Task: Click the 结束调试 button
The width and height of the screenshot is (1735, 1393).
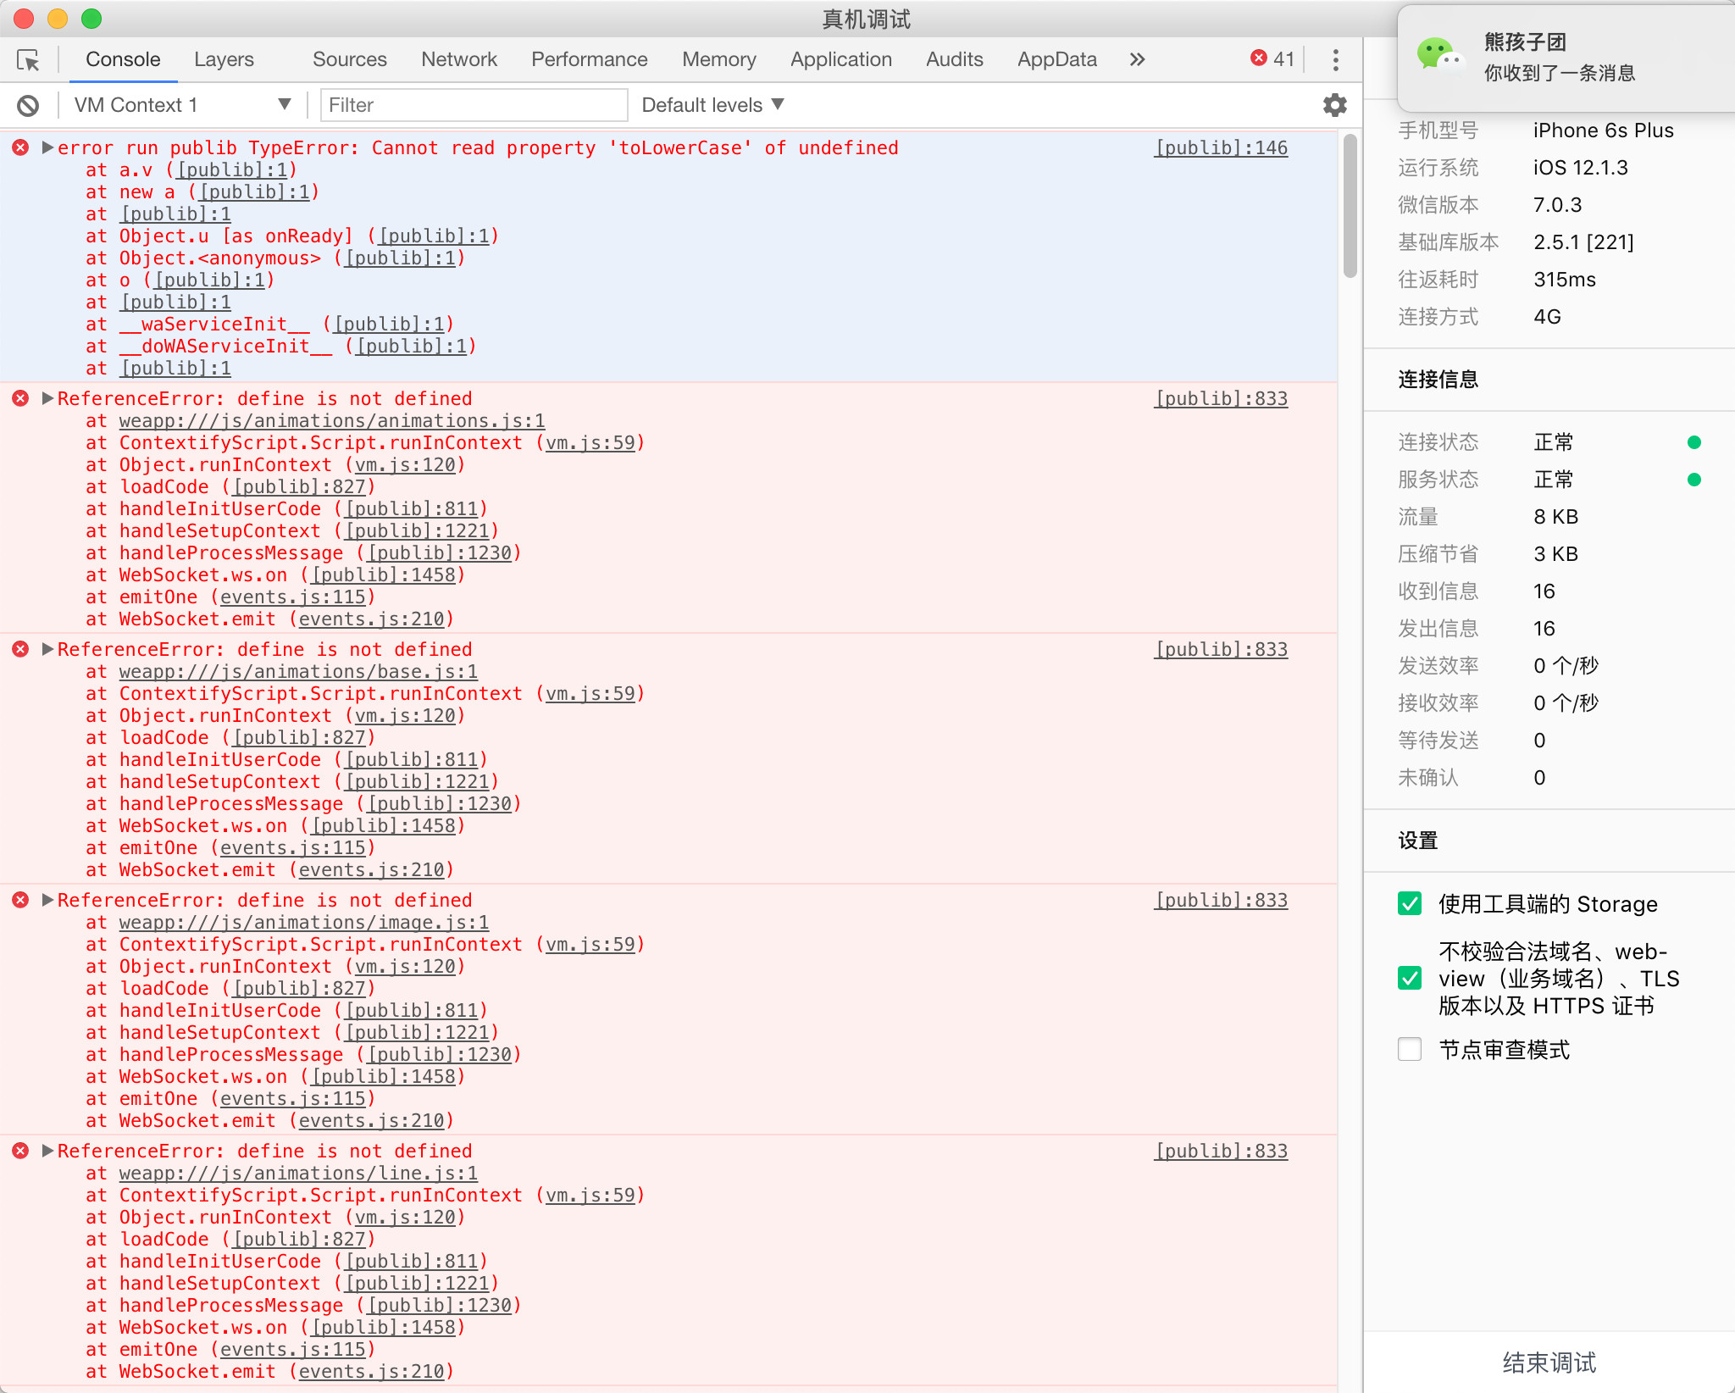Action: 1549,1362
